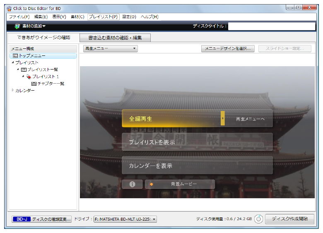Switch to 書き込む素材の確認・編集 tab
Screen dimensions: 323x233
tap(115, 38)
